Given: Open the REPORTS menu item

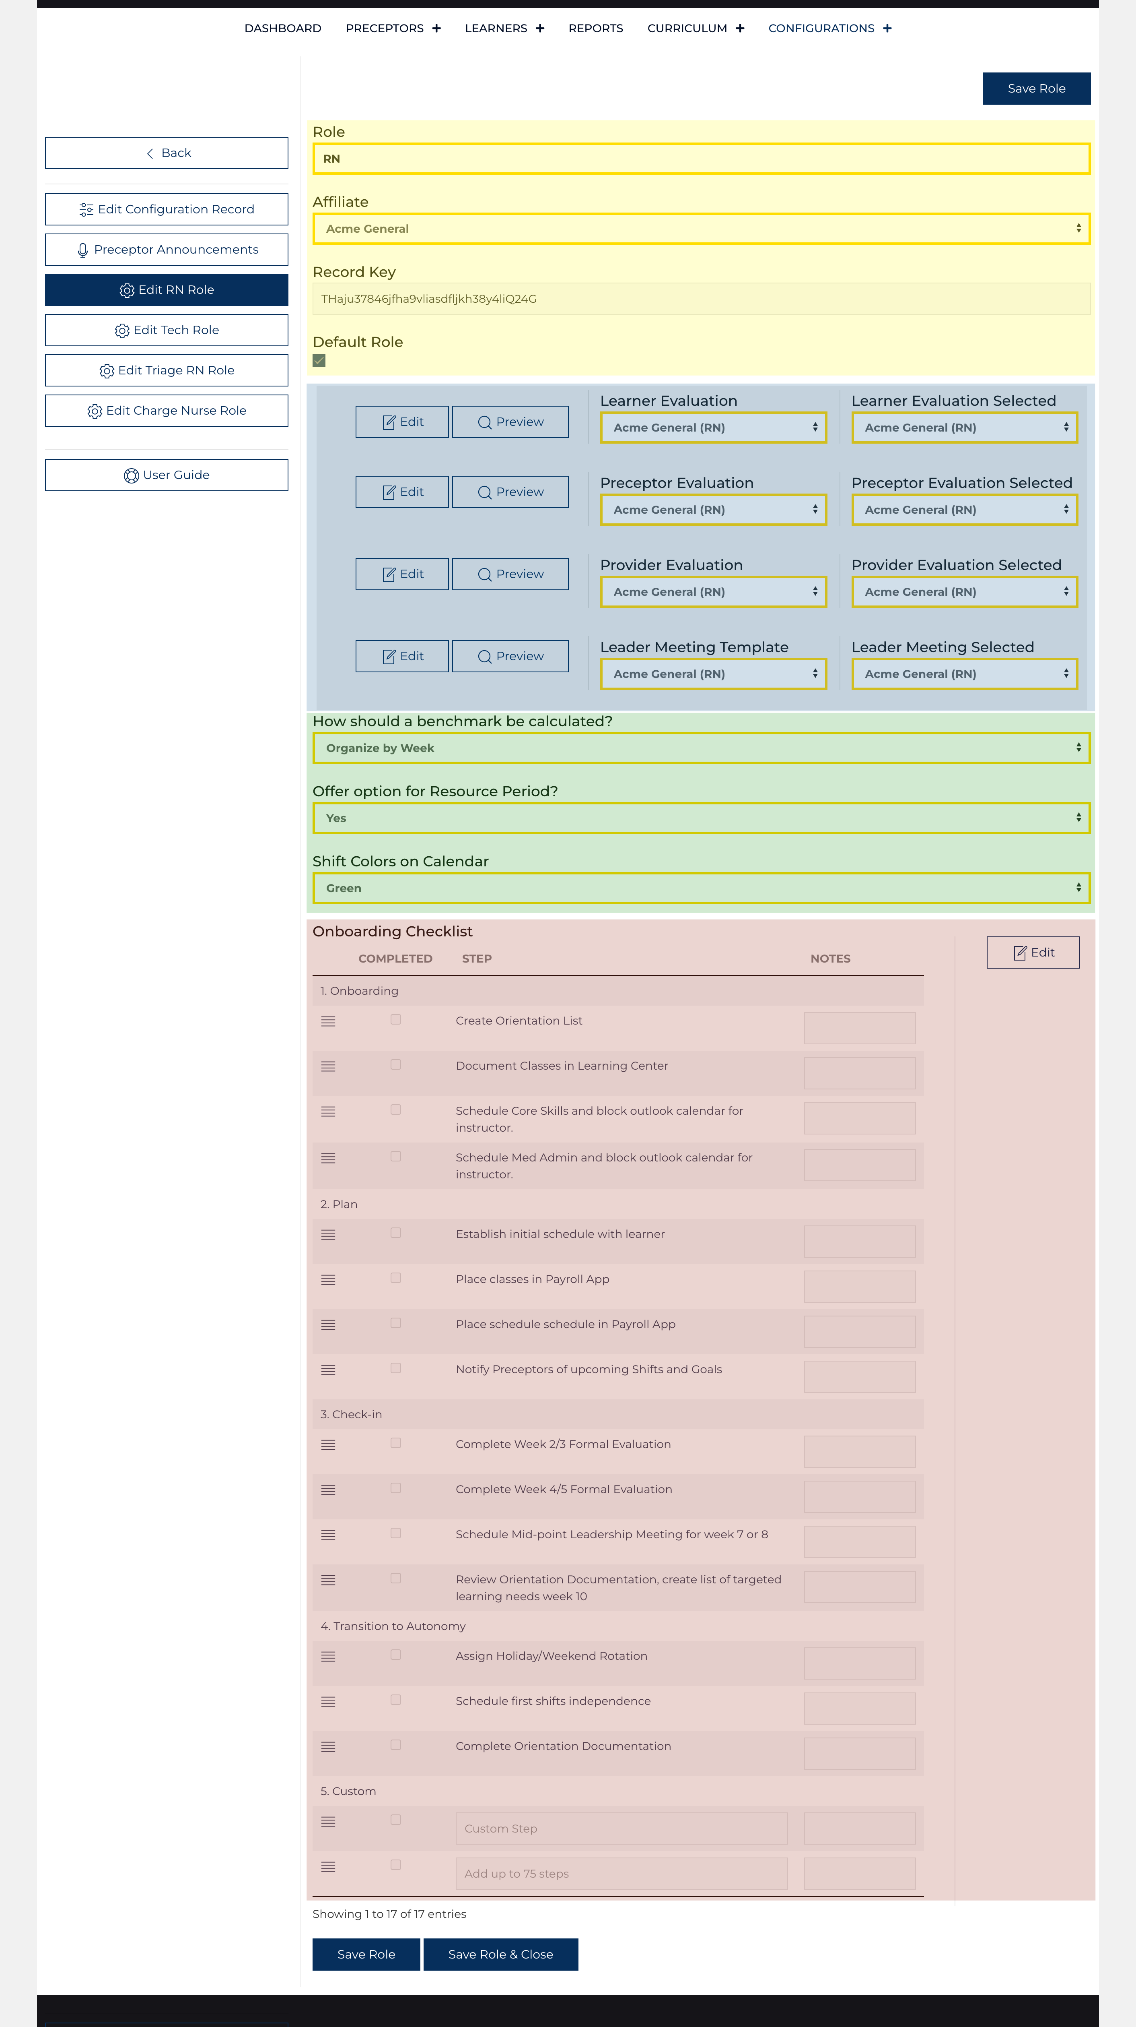Looking at the screenshot, I should tap(595, 28).
